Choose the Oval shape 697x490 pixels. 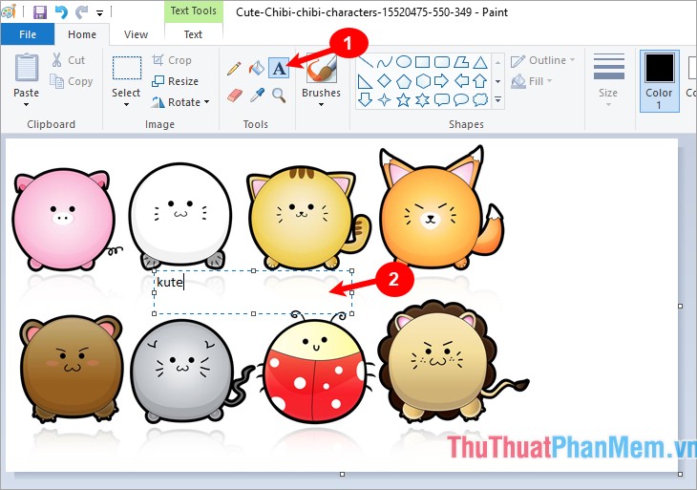point(403,62)
